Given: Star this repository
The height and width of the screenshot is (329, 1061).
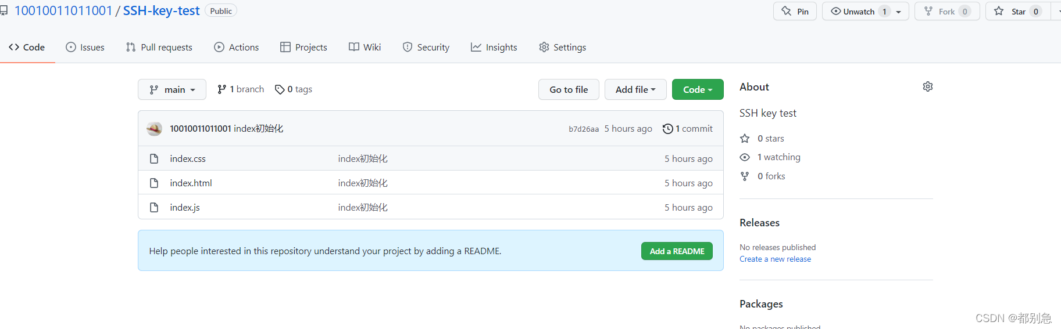Looking at the screenshot, I should point(1018,11).
